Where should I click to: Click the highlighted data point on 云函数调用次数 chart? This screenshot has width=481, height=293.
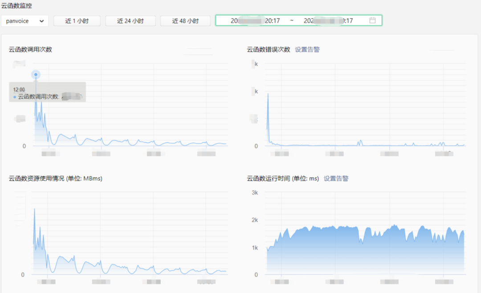[x=36, y=74]
